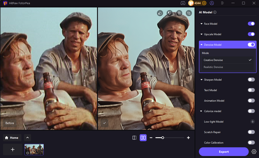
Task: Click the enhanced After image preview
Action: (146, 68)
